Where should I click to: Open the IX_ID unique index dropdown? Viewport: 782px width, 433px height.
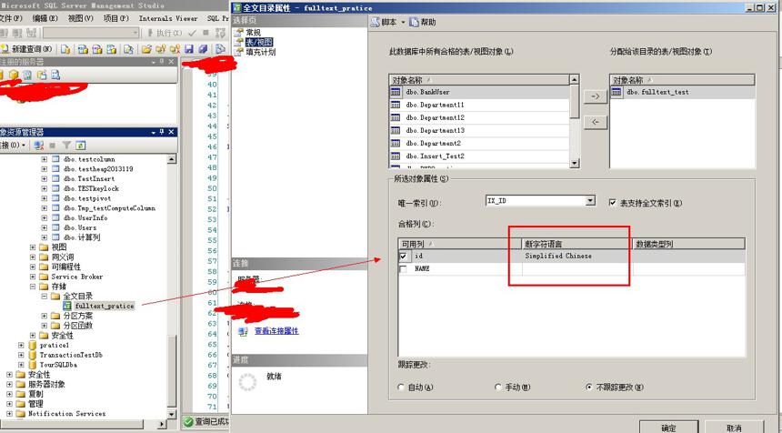pyautogui.click(x=590, y=200)
